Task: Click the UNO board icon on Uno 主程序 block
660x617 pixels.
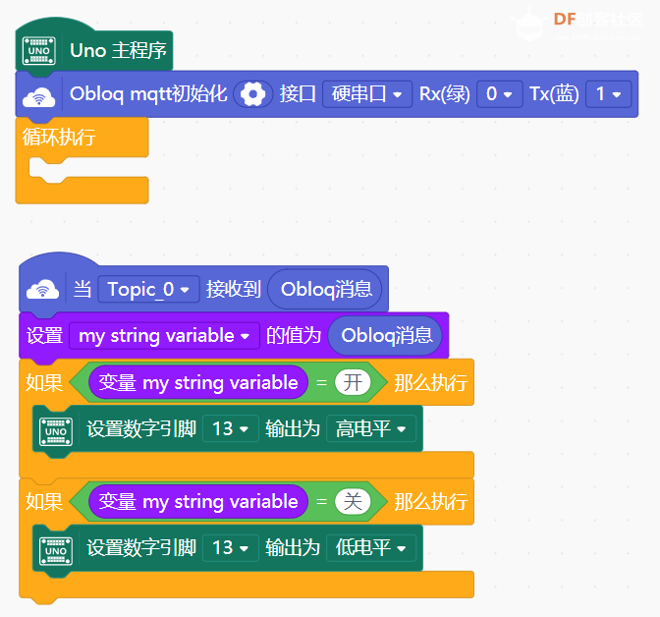Action: coord(40,50)
